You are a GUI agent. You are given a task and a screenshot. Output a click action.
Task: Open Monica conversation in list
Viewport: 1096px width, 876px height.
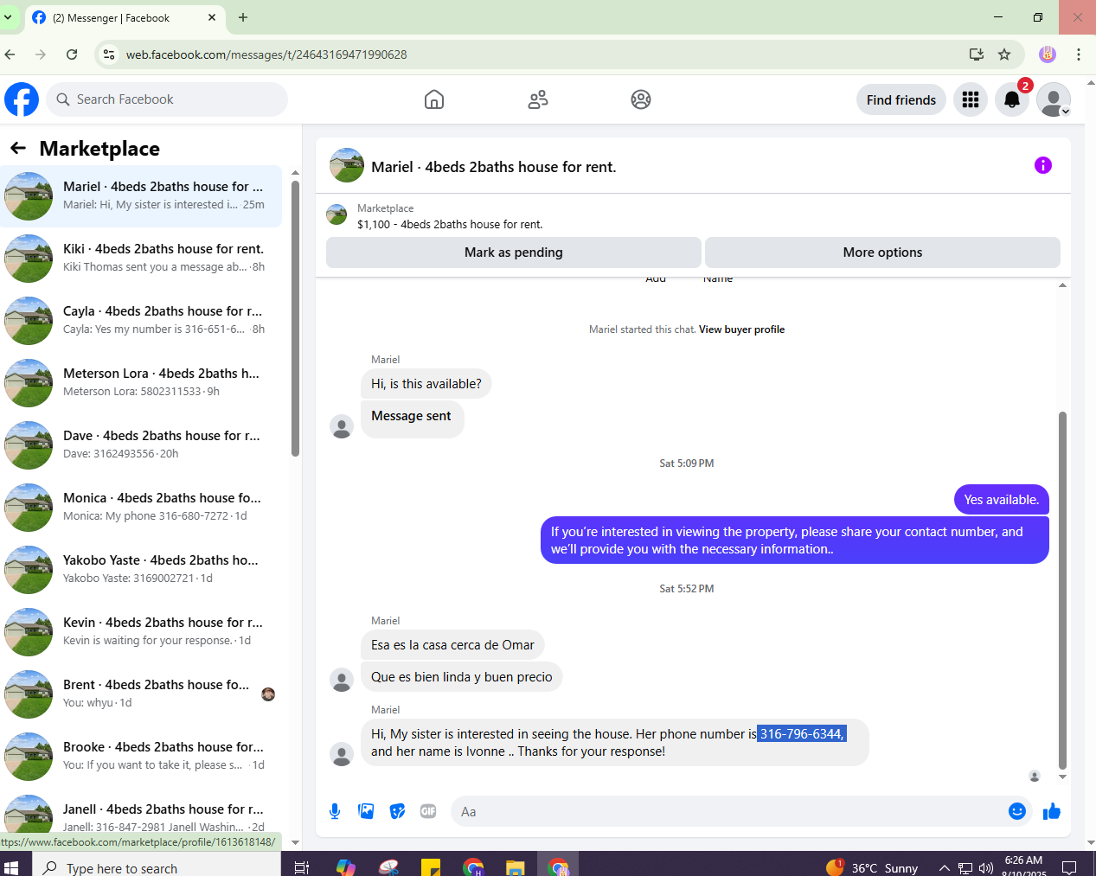point(141,508)
